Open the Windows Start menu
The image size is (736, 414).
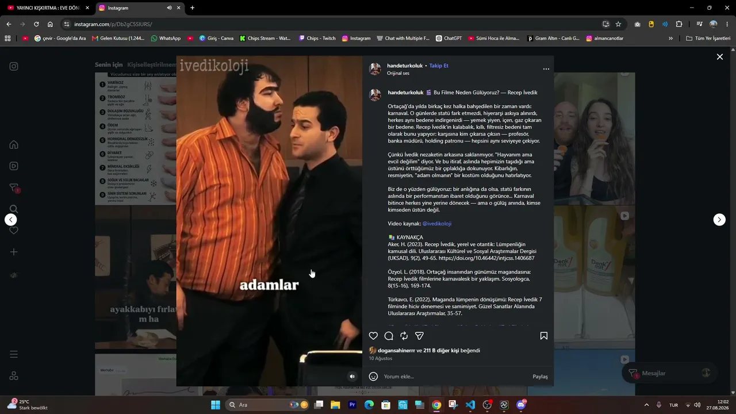tap(216, 405)
